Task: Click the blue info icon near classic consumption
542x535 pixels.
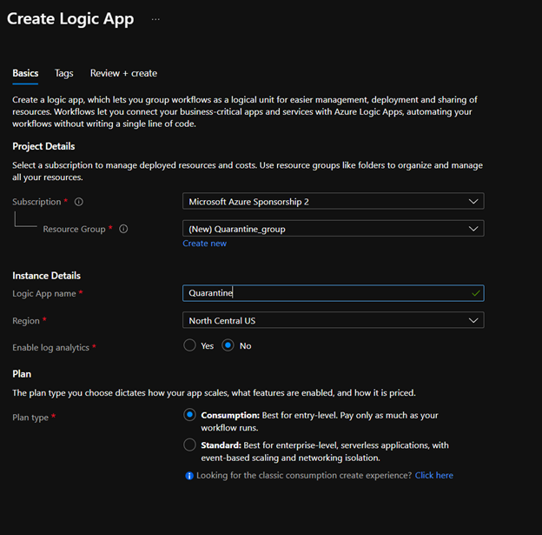Action: click(x=189, y=476)
